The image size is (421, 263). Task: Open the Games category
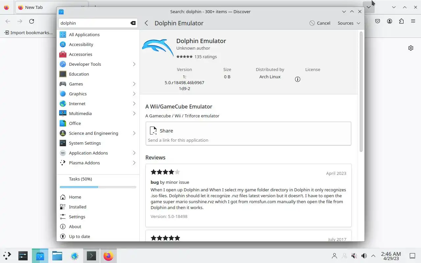tap(98, 84)
